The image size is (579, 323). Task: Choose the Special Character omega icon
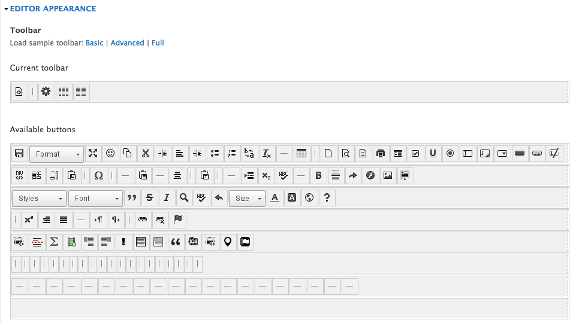[x=98, y=176]
